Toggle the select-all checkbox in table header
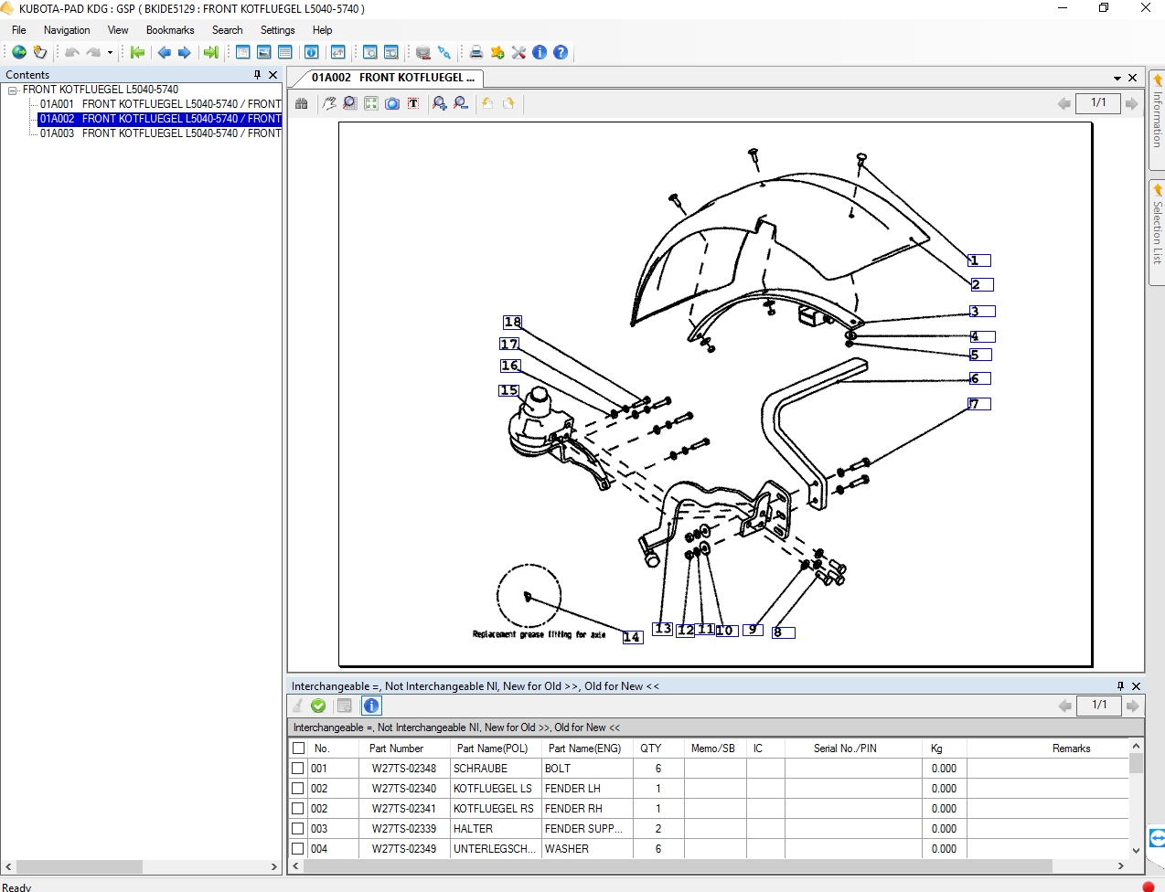1165x892 pixels. pyautogui.click(x=298, y=749)
